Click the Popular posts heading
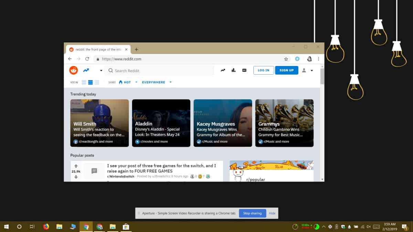The height and width of the screenshot is (232, 413). 82,155
